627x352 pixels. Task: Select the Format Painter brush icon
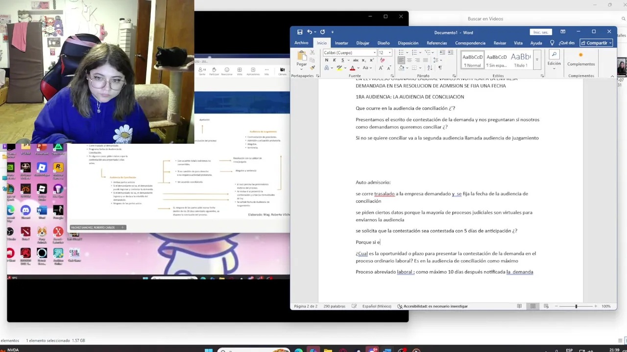pos(313,67)
